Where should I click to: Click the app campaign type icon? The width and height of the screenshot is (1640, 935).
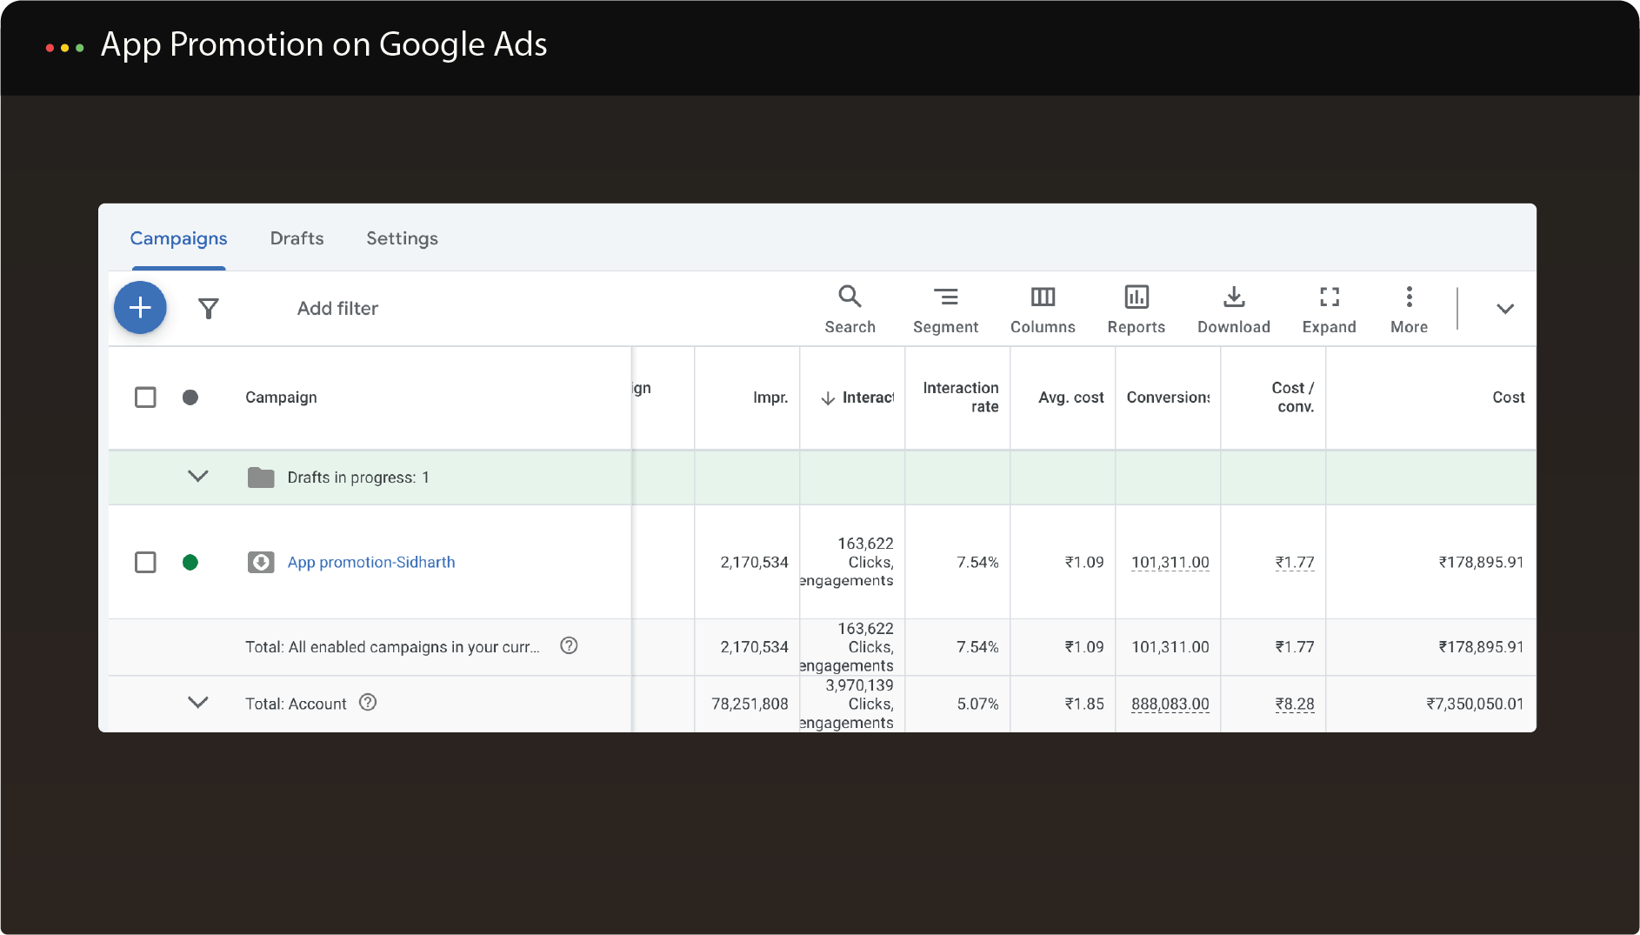[261, 563]
